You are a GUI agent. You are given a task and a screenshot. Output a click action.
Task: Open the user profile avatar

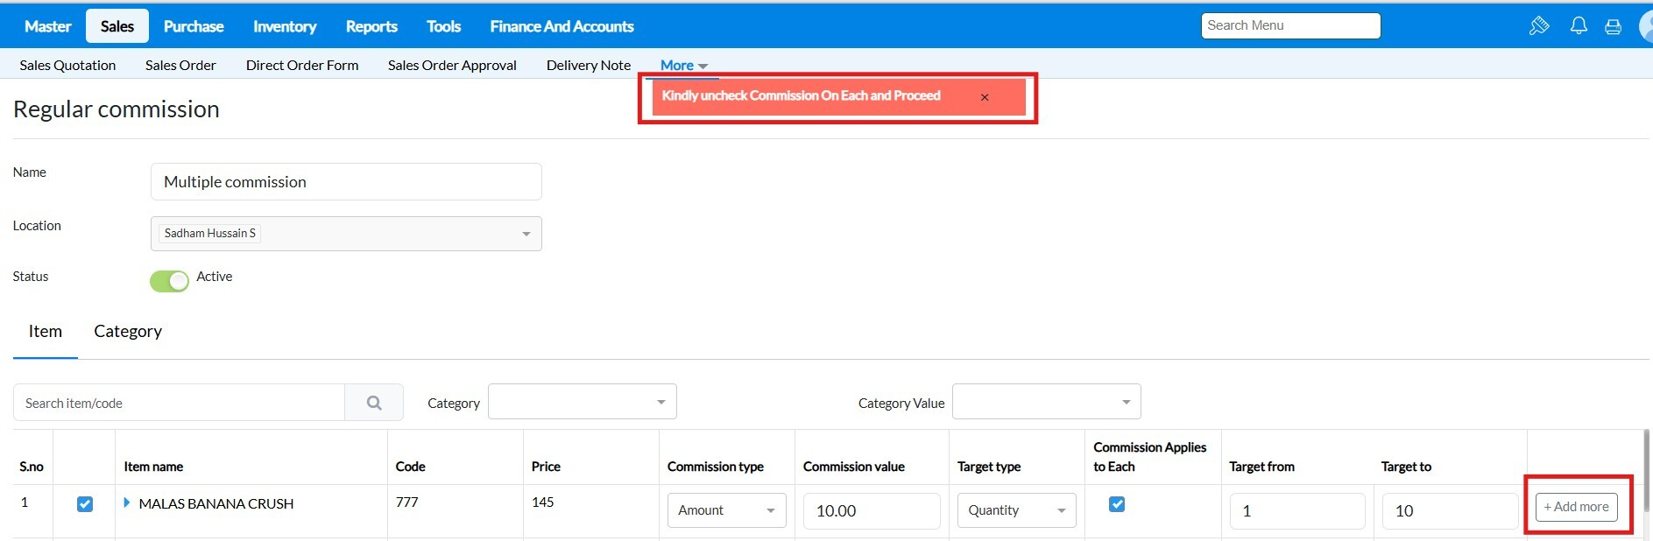click(x=1645, y=26)
